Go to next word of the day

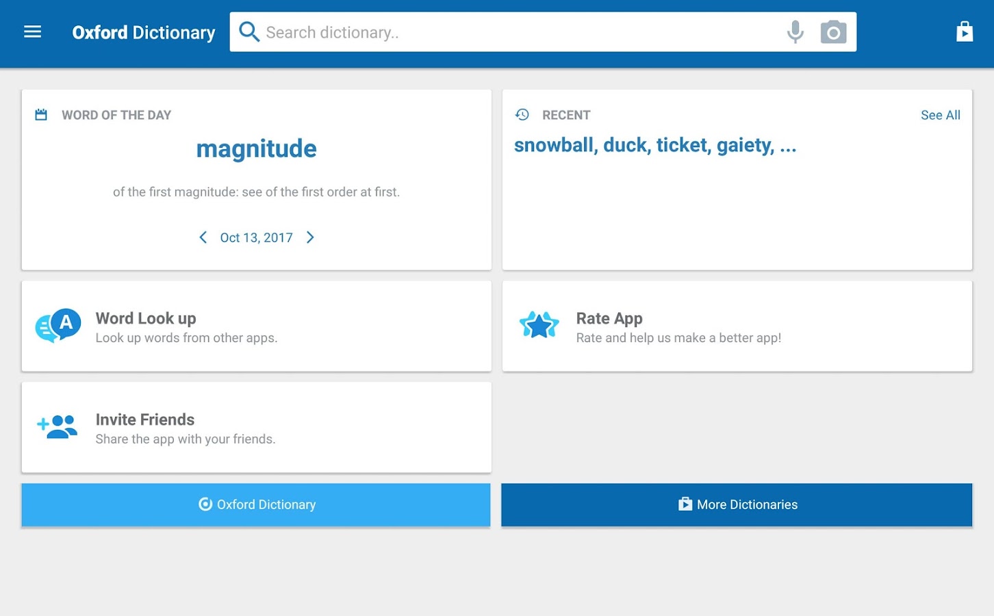[x=310, y=238]
